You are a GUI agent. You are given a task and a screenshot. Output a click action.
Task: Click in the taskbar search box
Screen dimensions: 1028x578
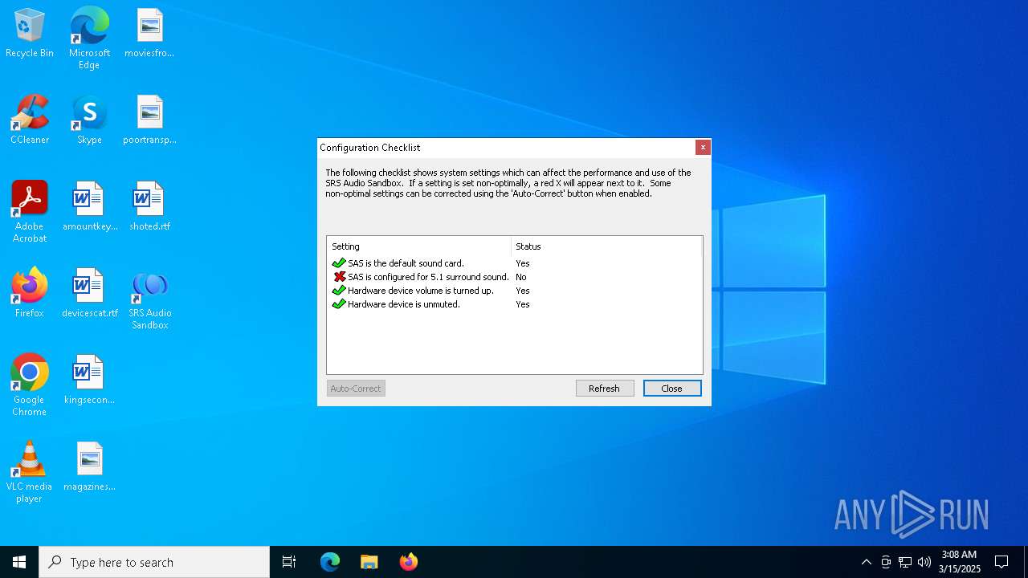click(x=154, y=562)
